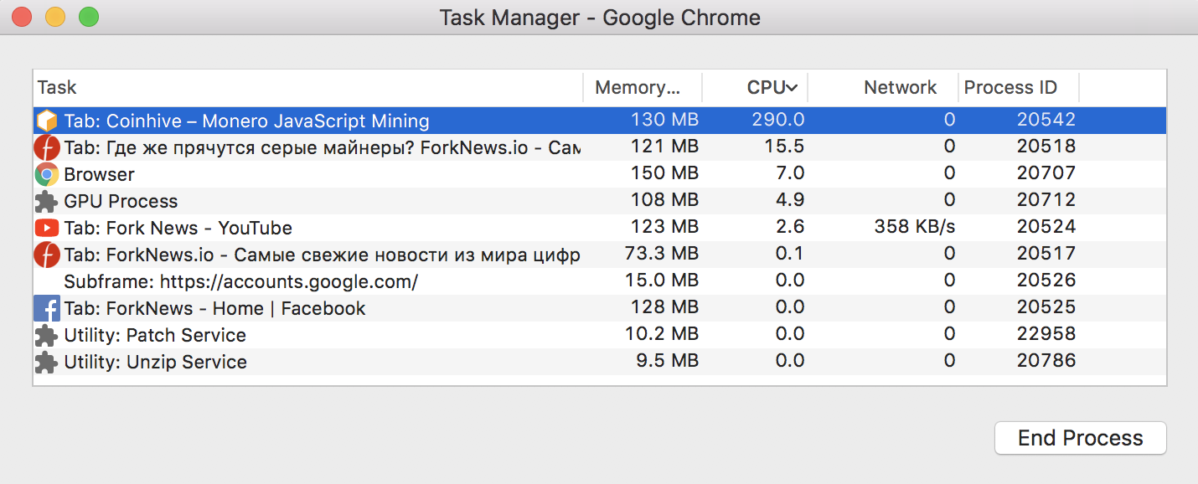Sort tasks by the Memory column header
Screen dimensions: 1198x484
click(x=638, y=88)
